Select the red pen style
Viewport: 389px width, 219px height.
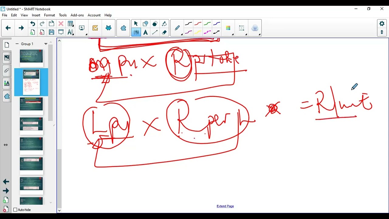(x=198, y=24)
